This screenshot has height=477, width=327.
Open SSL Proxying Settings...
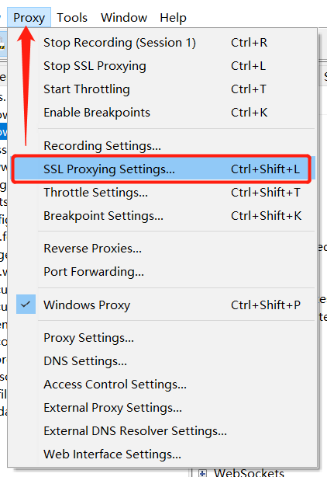[163, 169]
